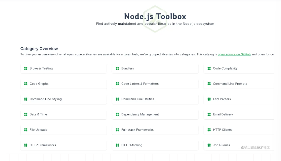Click the grid icon beside HTTP Mocking
281x161 pixels.
117,145
